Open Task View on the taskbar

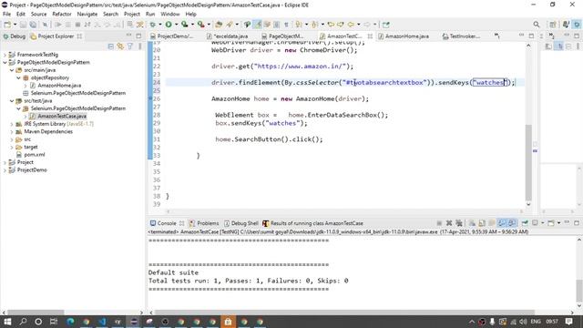click(54, 322)
